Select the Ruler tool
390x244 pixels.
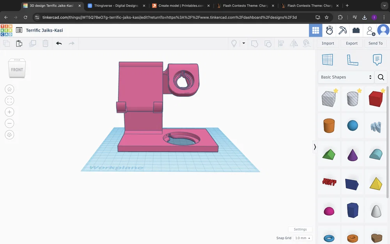353,60
